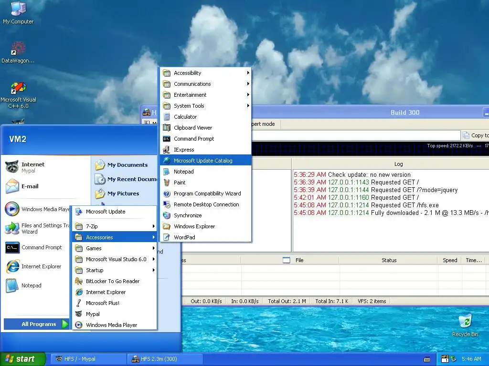Switch to HFS / - Mypal taskbar button
This screenshot has height=366, width=489.
pyautogui.click(x=88, y=359)
